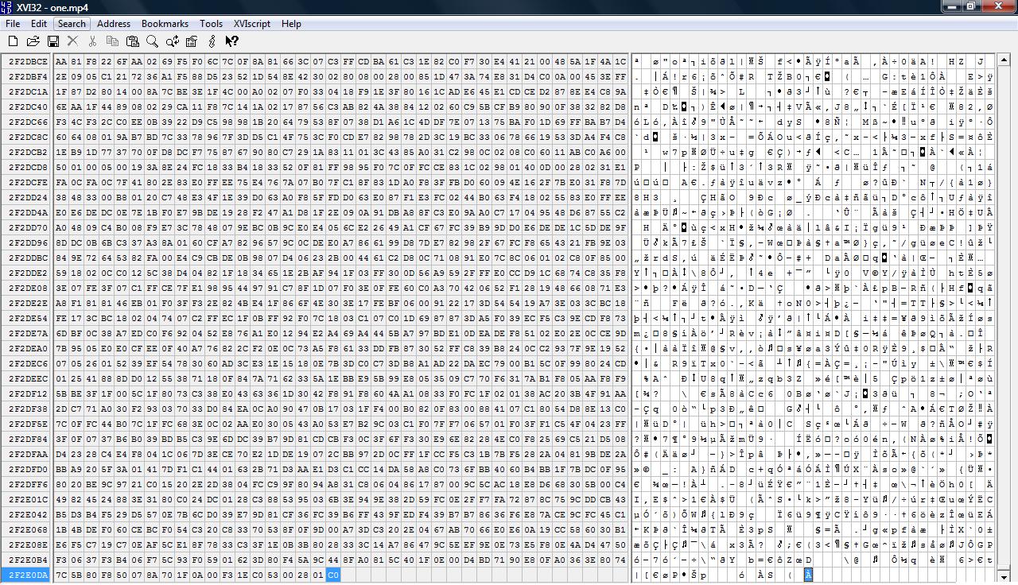The height and width of the screenshot is (585, 1018).
Task: Click the info 'i' toolbar icon
Action: pos(212,41)
